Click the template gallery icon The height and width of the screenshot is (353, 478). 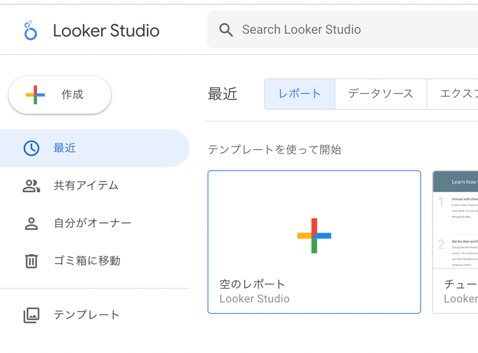click(31, 315)
